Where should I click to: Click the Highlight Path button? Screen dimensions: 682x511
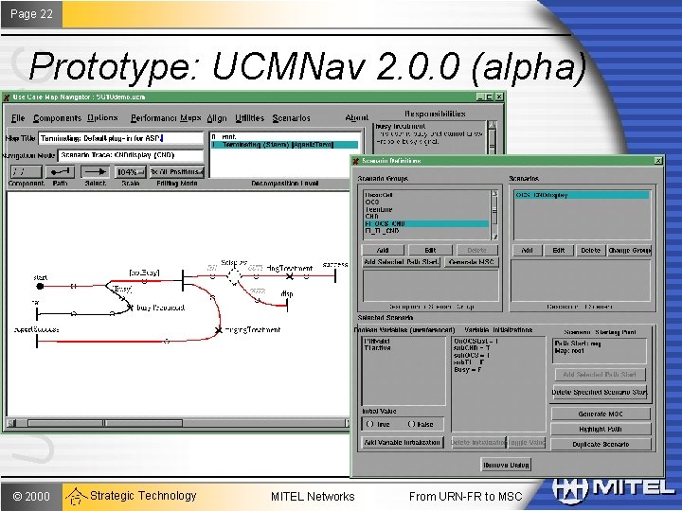pos(601,430)
